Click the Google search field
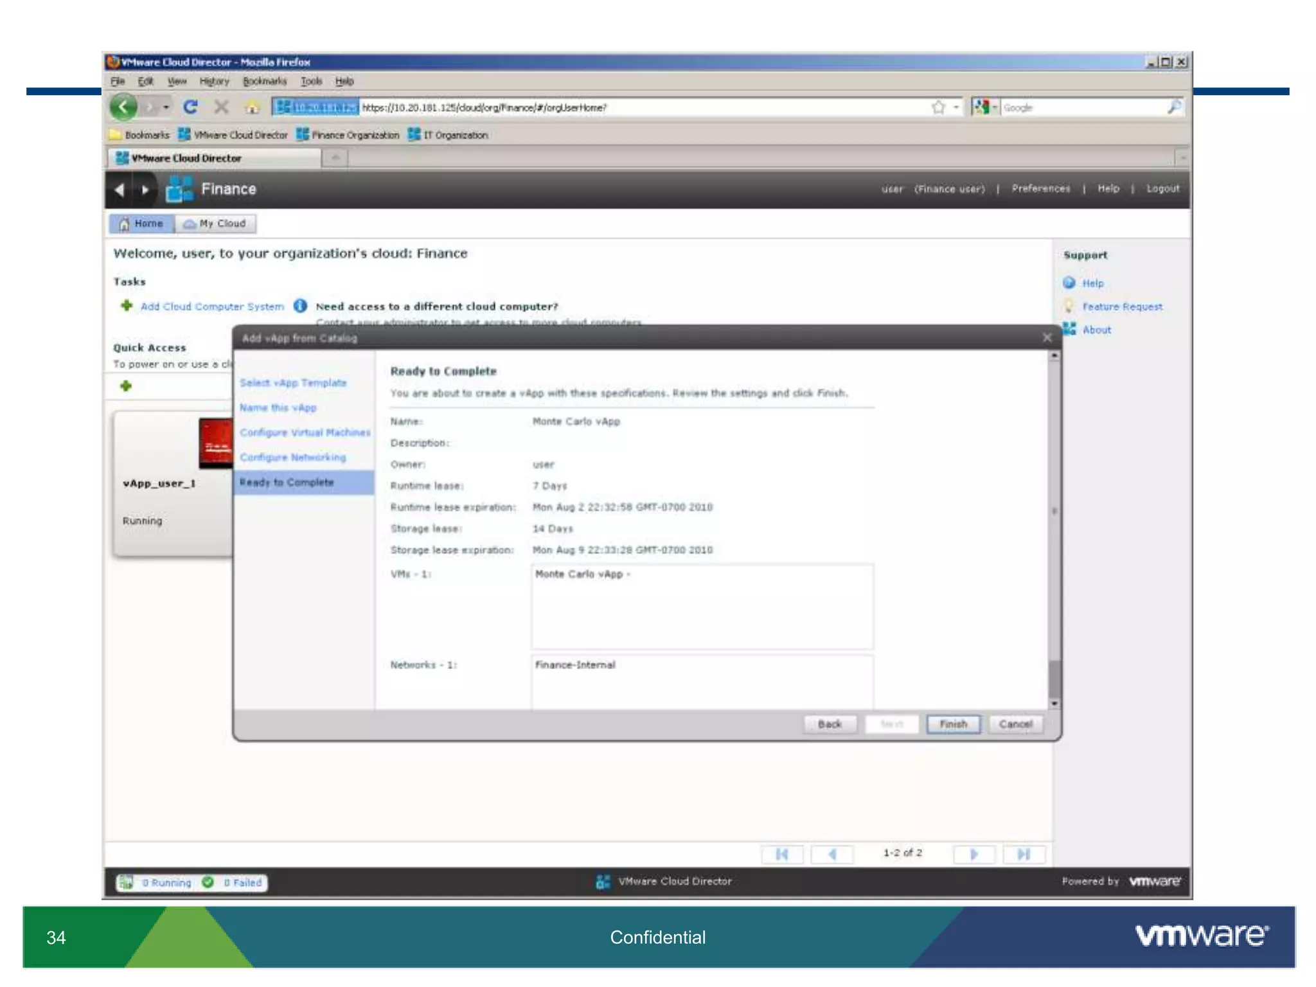 [x=1083, y=107]
